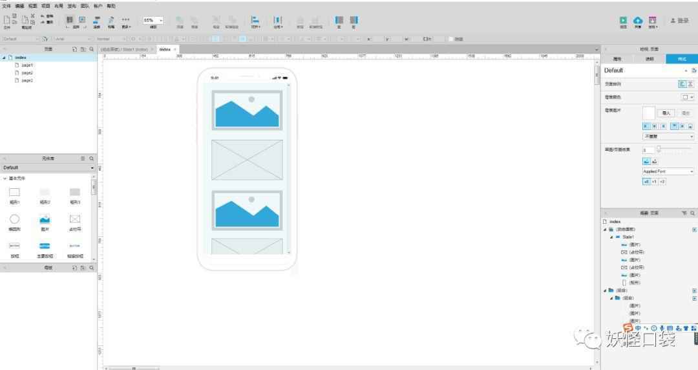Collapse the 基本元件 widget section
698x370 pixels.
click(x=5, y=179)
